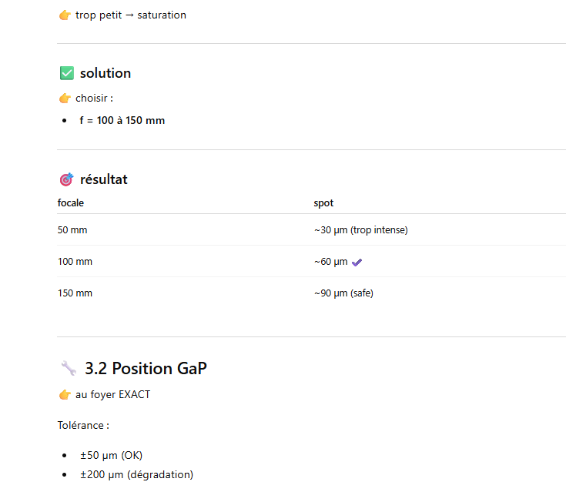
Task: Click the green checkmark emoji beside solution
Action: tap(66, 73)
